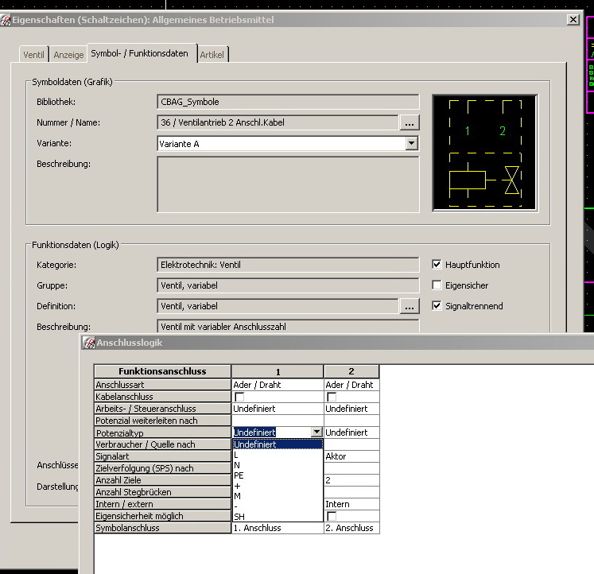594x574 pixels.
Task: Click the Beschreibung field Ventil mit variabler Anschlusszahl
Action: click(288, 327)
